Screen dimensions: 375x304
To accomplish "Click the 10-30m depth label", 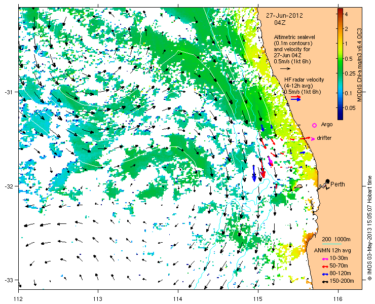I will [x=339, y=258].
